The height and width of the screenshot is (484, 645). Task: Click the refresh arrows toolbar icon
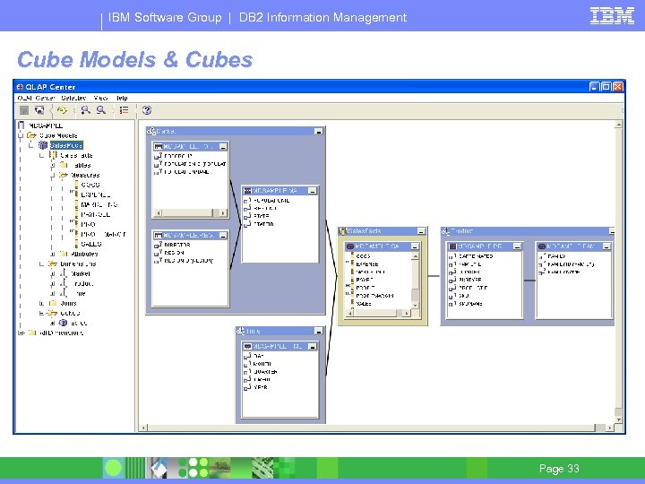click(62, 110)
